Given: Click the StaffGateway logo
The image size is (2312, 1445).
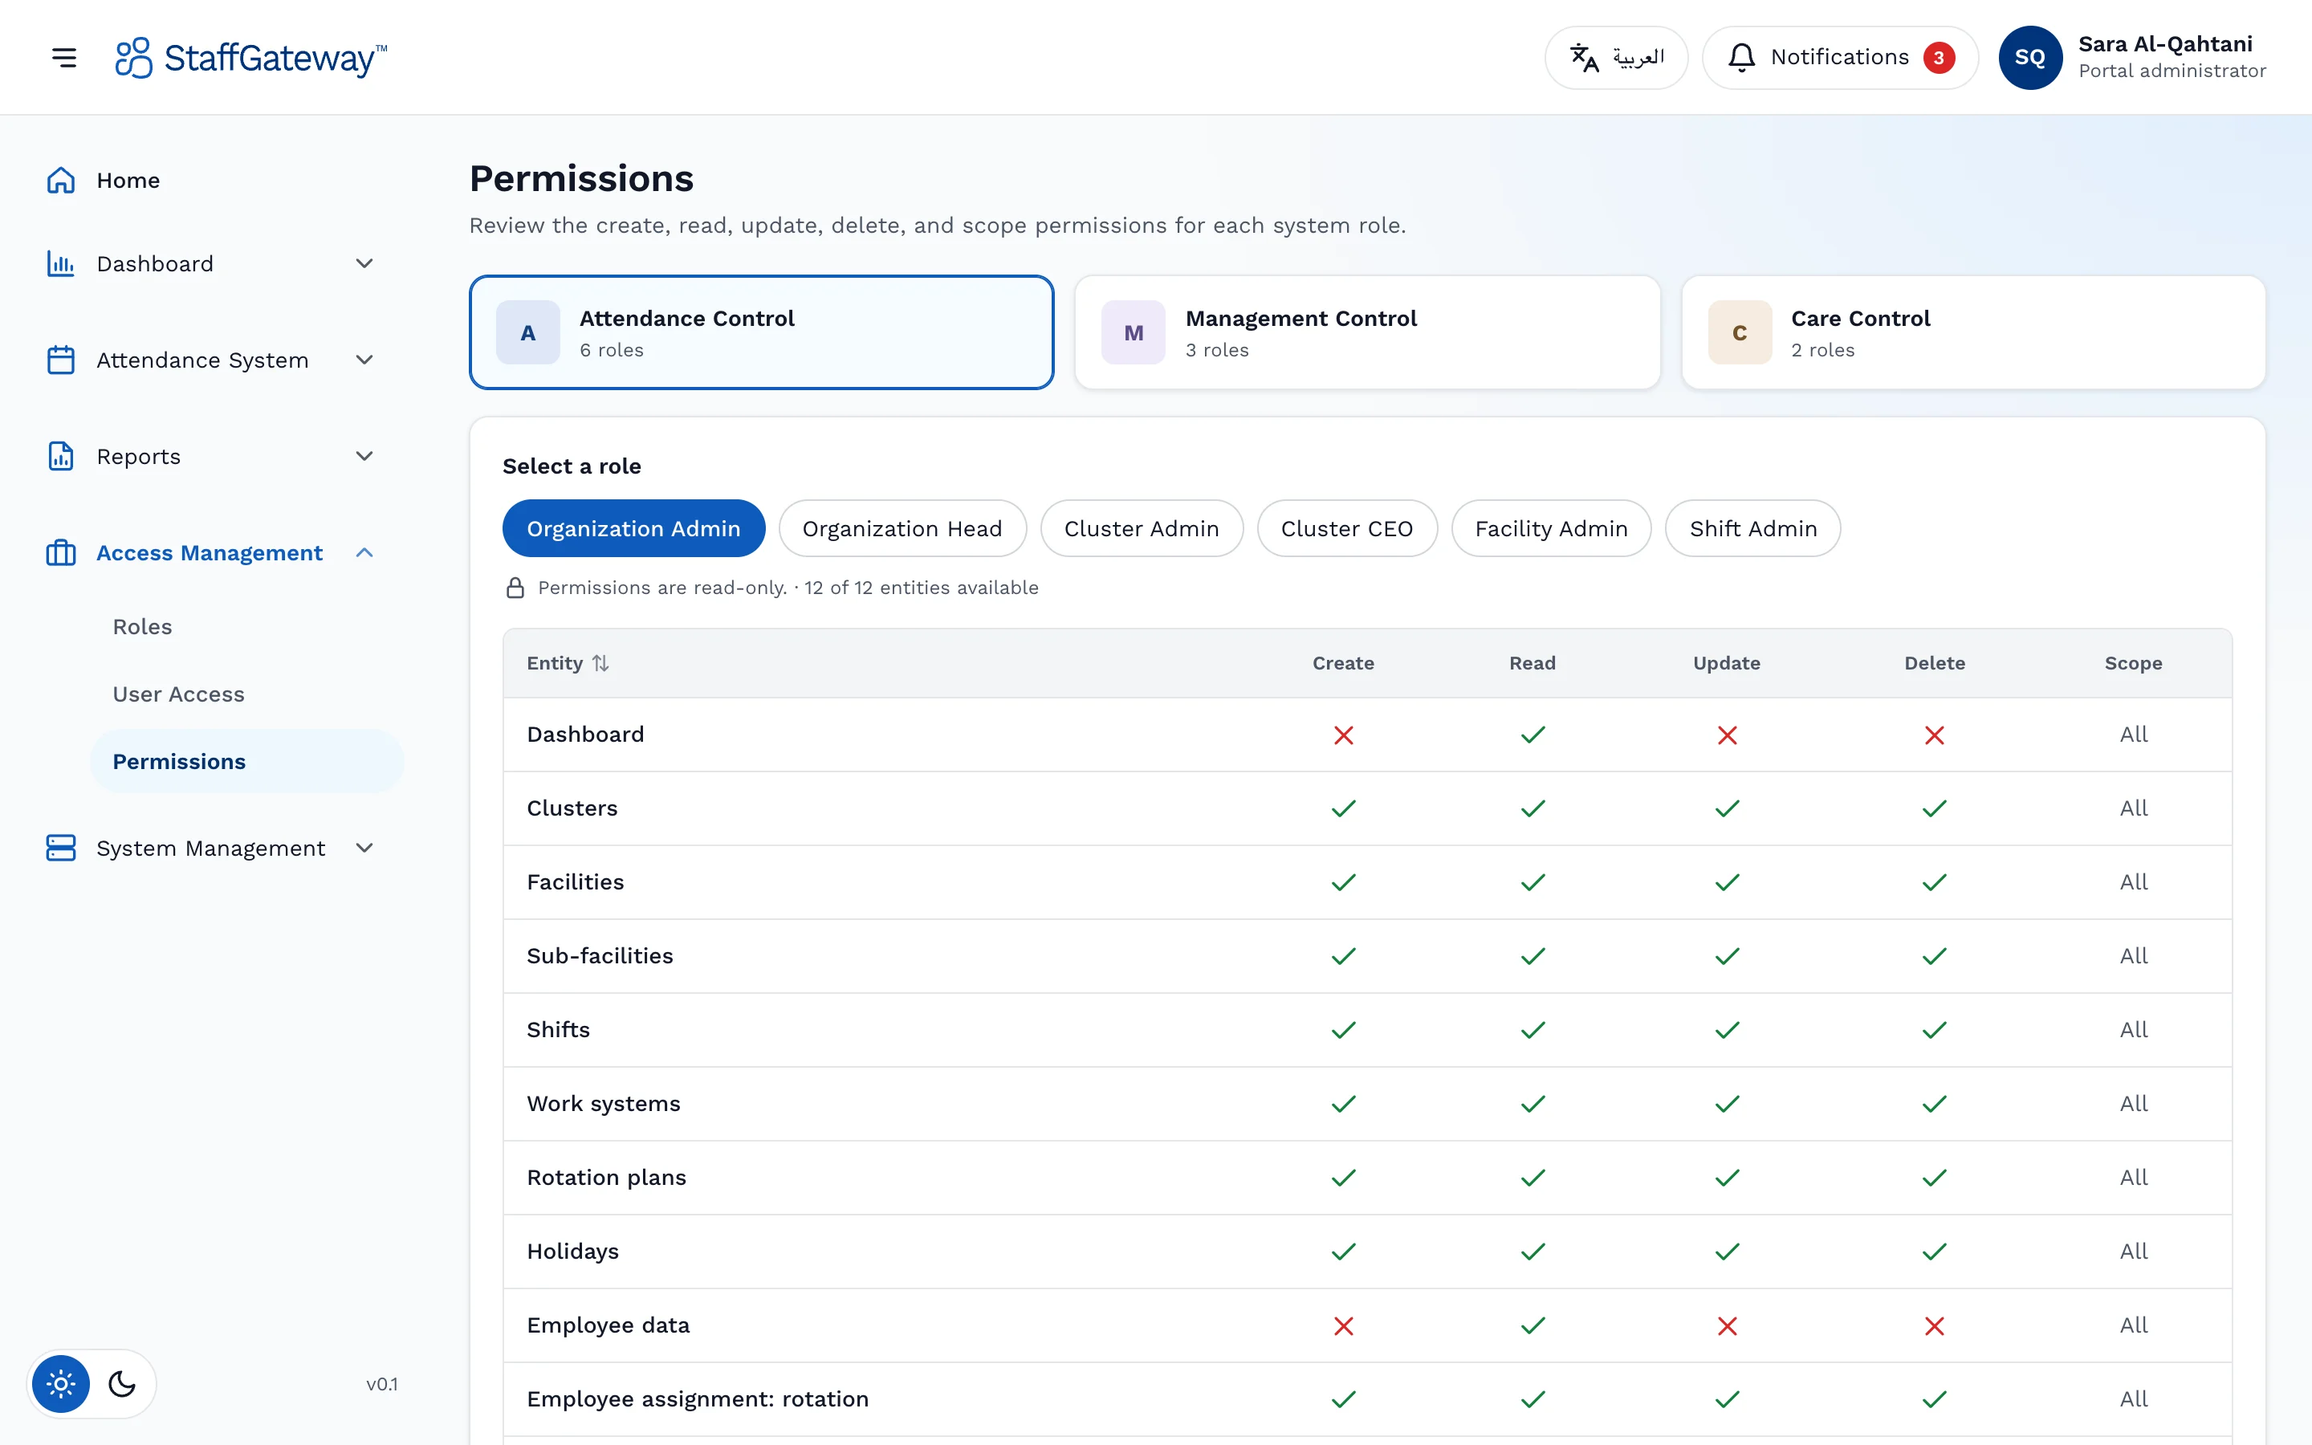Looking at the screenshot, I should pyautogui.click(x=251, y=57).
